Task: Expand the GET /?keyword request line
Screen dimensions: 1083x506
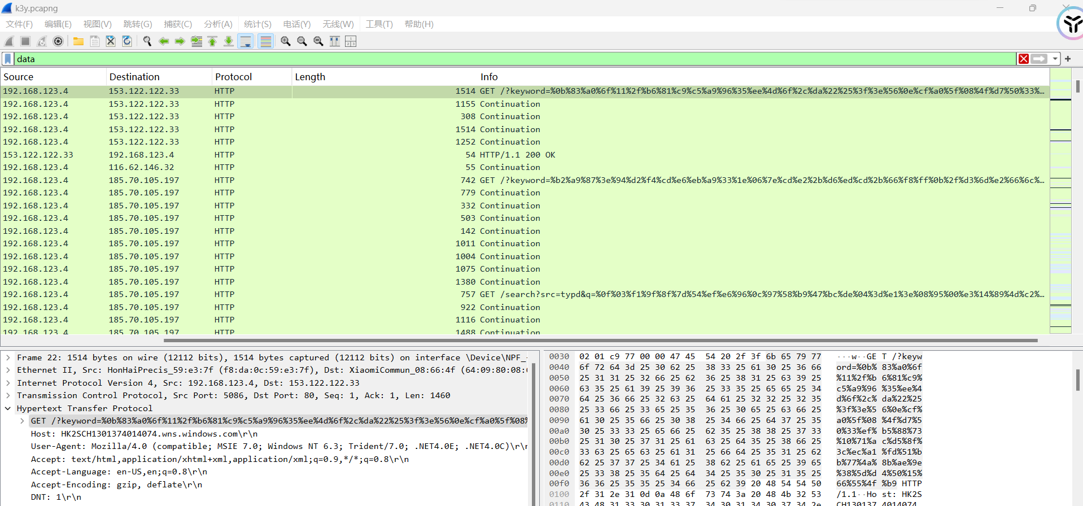Action: pos(22,421)
